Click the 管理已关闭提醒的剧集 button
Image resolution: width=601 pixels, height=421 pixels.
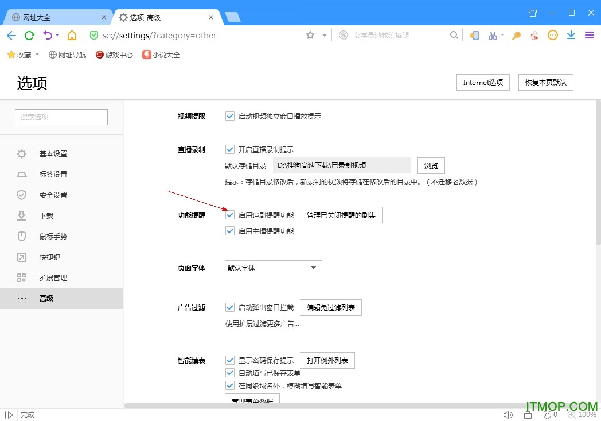[341, 215]
